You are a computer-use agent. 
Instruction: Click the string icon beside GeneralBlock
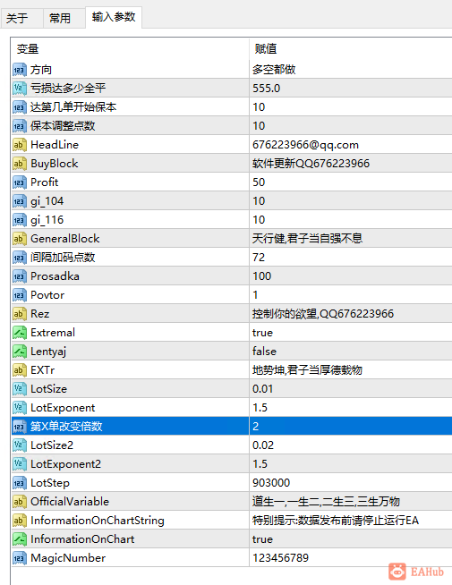pos(20,239)
